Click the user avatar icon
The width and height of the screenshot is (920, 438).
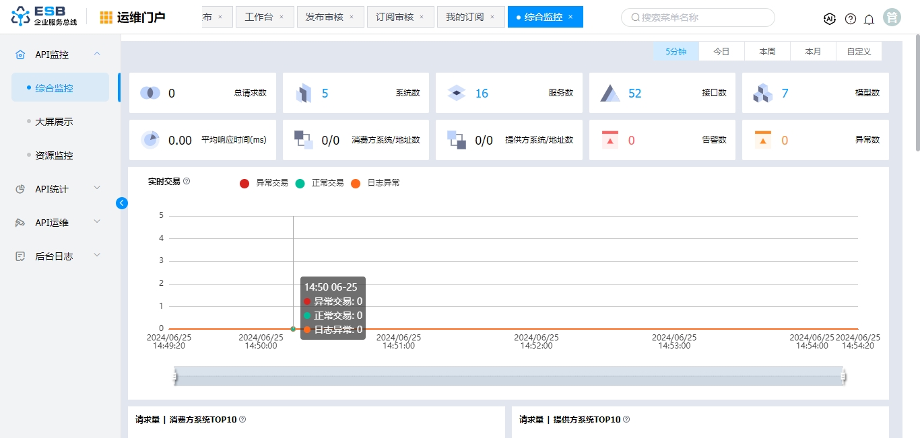click(x=892, y=17)
